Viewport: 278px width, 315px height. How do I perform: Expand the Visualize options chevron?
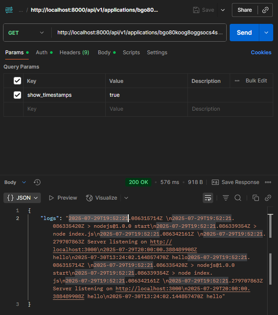click(126, 198)
